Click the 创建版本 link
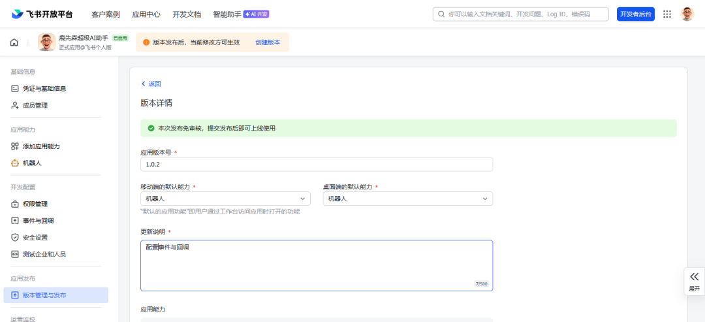 pyautogui.click(x=268, y=42)
